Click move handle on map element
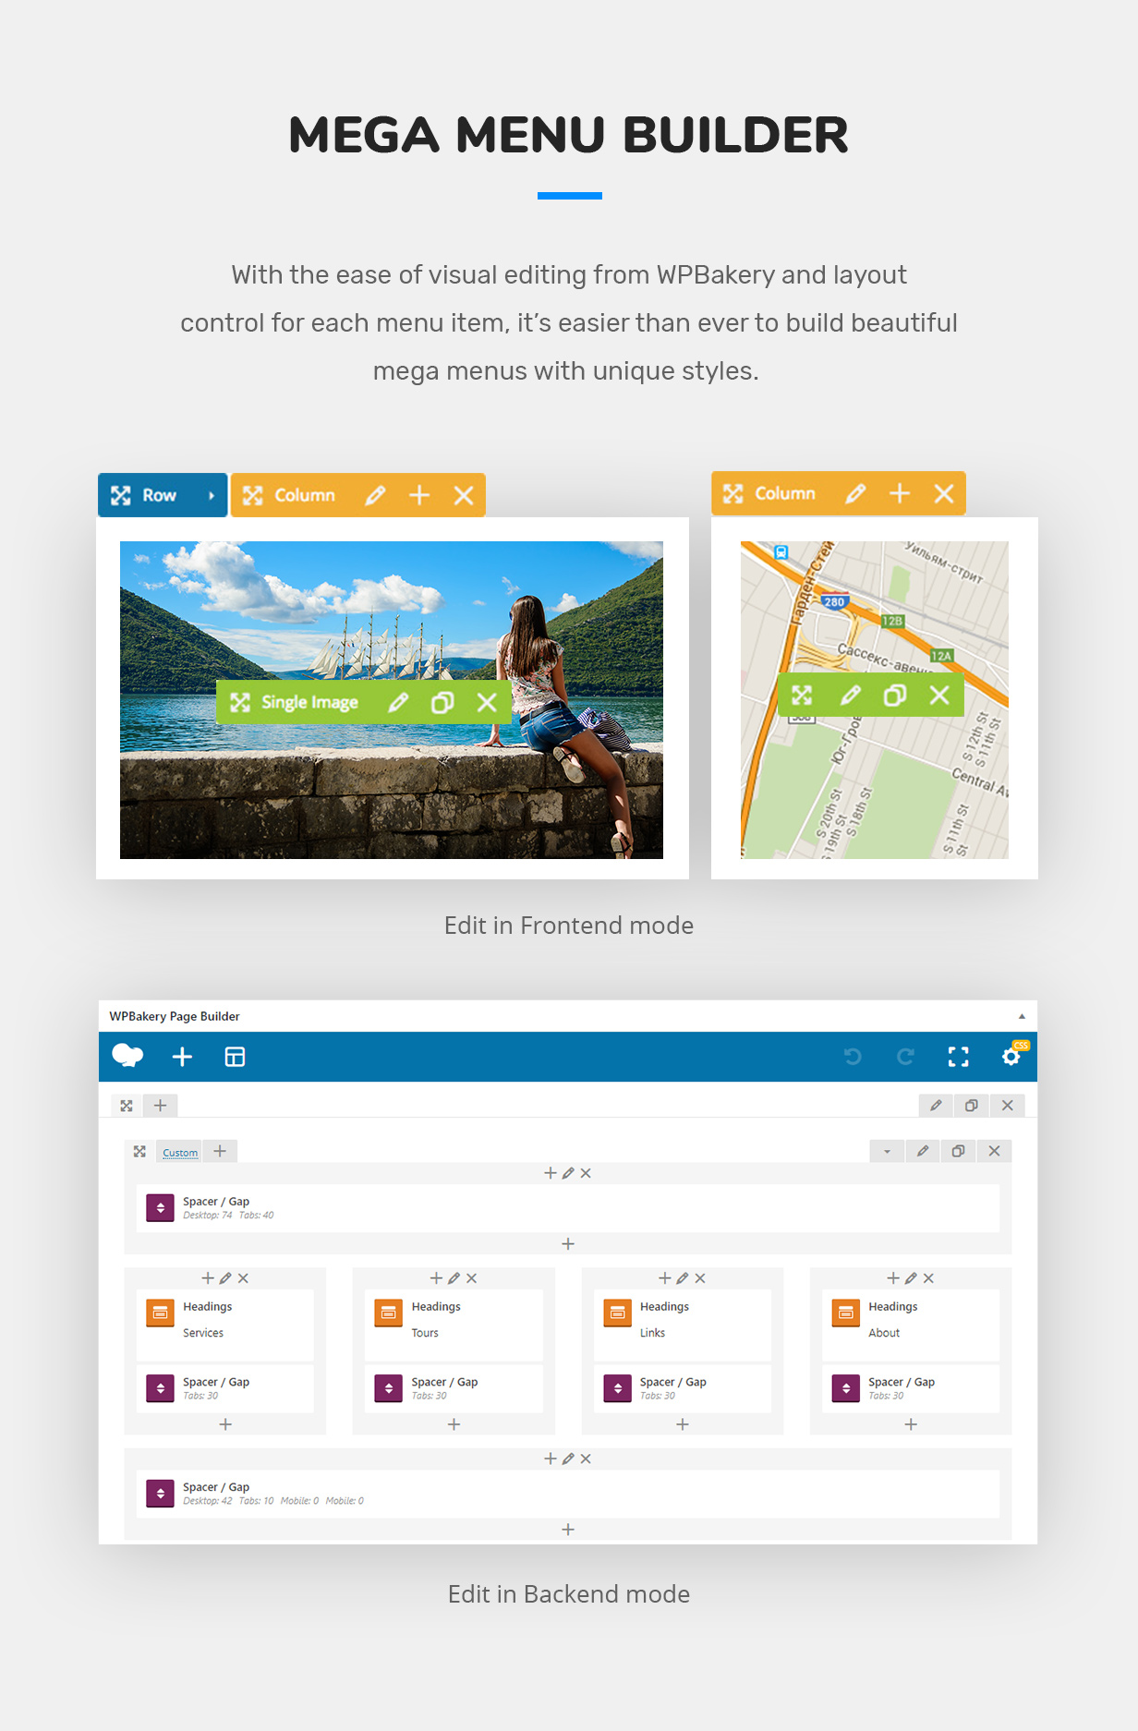 [802, 696]
